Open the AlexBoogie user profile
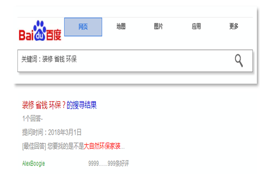261x174 pixels. coord(33,164)
